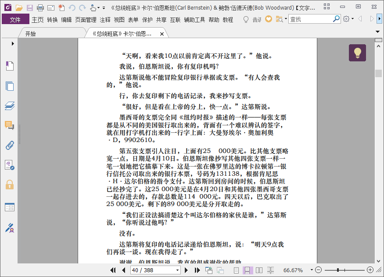Open the page number dropdown
Viewport: 384px width, 277px height.
click(x=177, y=270)
